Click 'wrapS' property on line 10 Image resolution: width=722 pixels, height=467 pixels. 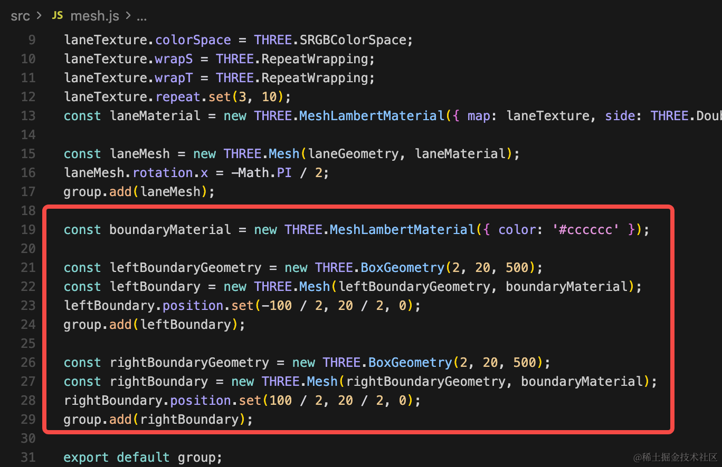pos(174,59)
